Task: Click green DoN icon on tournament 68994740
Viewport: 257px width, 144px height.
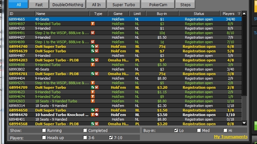Action: [x=93, y=46]
